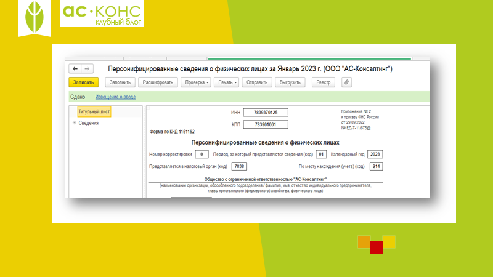Viewport: 493px width, 277px height.
Task: Click the period code field 01
Action: point(321,155)
